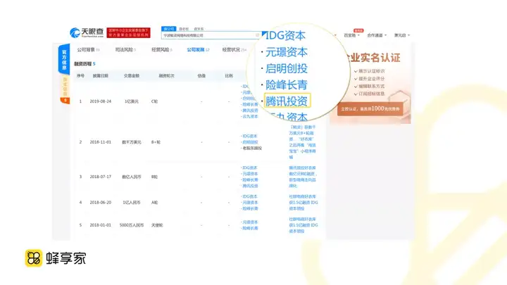Open the B+ round news link beside 2018-11-01
The image size is (507, 285).
pyautogui.click(x=302, y=142)
